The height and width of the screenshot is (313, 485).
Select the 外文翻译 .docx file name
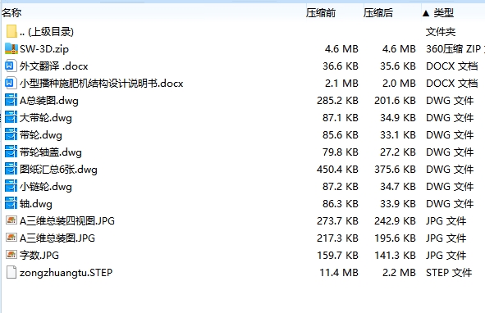54,66
